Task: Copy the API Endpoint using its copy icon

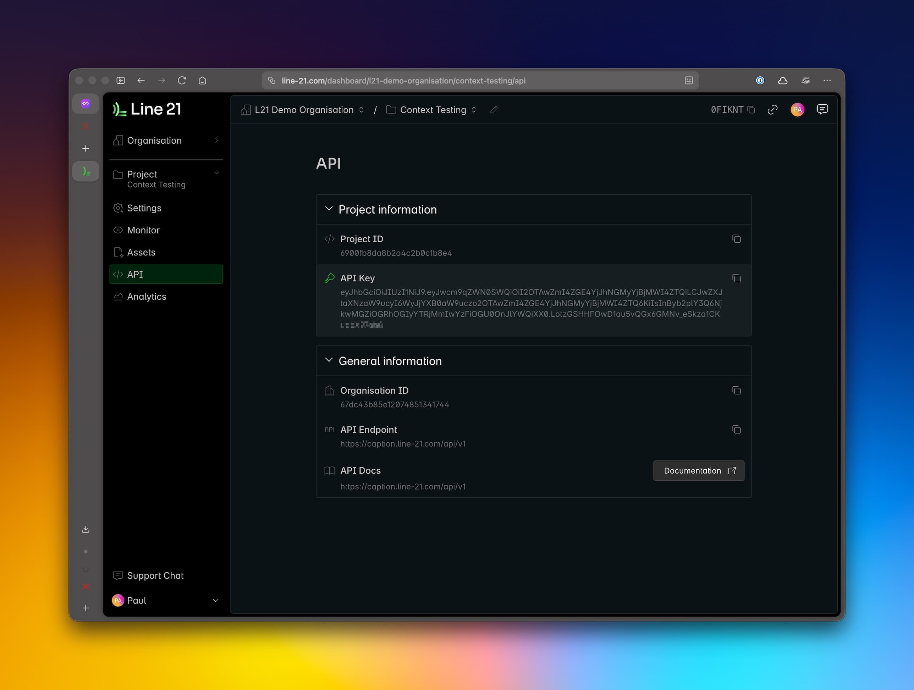Action: tap(737, 430)
